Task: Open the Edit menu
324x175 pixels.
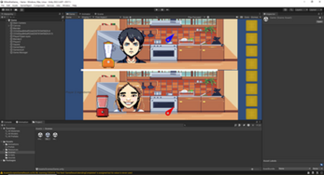Action: [9, 5]
